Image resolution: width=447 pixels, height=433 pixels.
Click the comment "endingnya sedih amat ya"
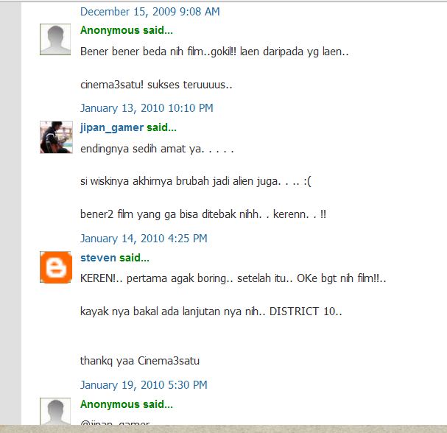pyautogui.click(x=157, y=149)
